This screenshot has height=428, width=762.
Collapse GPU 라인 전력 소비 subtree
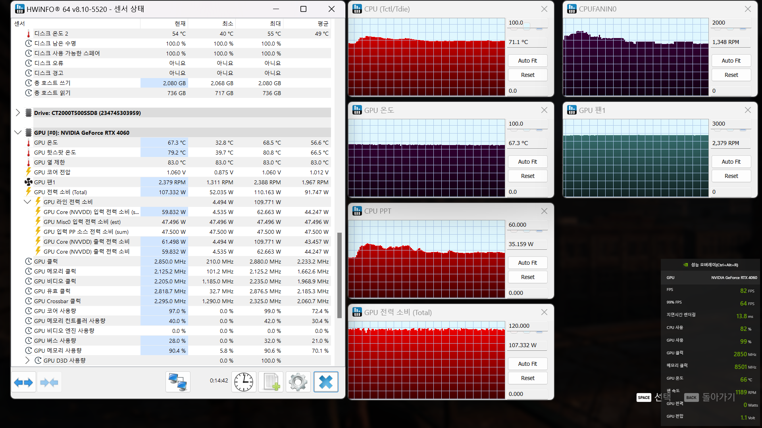(x=27, y=202)
